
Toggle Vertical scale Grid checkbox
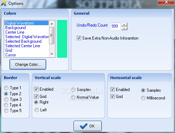[36, 97]
